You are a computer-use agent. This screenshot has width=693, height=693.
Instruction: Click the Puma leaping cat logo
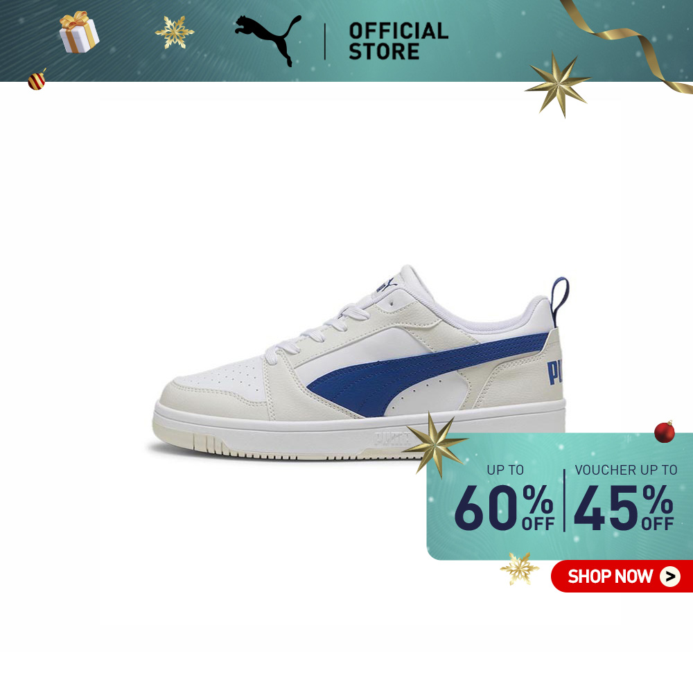(268, 40)
